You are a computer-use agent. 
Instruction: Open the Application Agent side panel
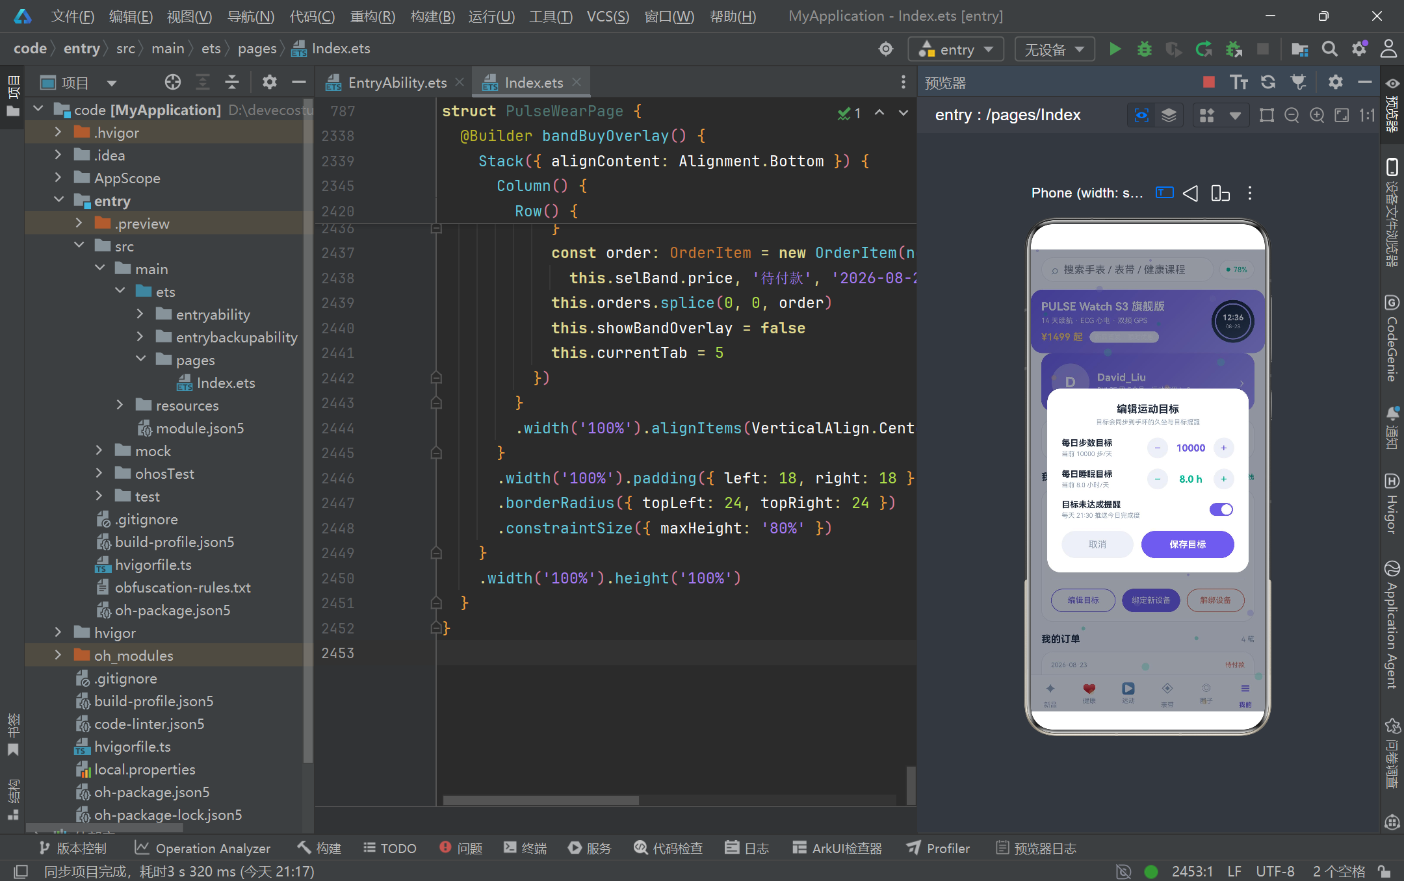1392,625
